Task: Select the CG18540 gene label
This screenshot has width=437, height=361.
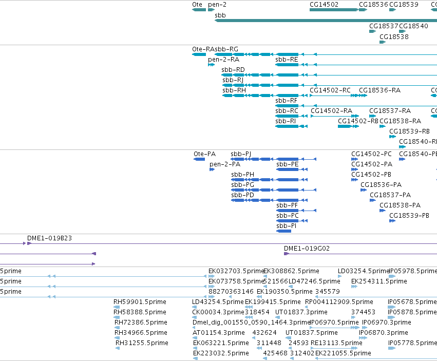Action: tap(413, 26)
